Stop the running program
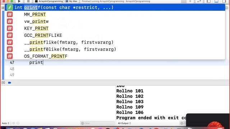230x129 pixels. 28,1
